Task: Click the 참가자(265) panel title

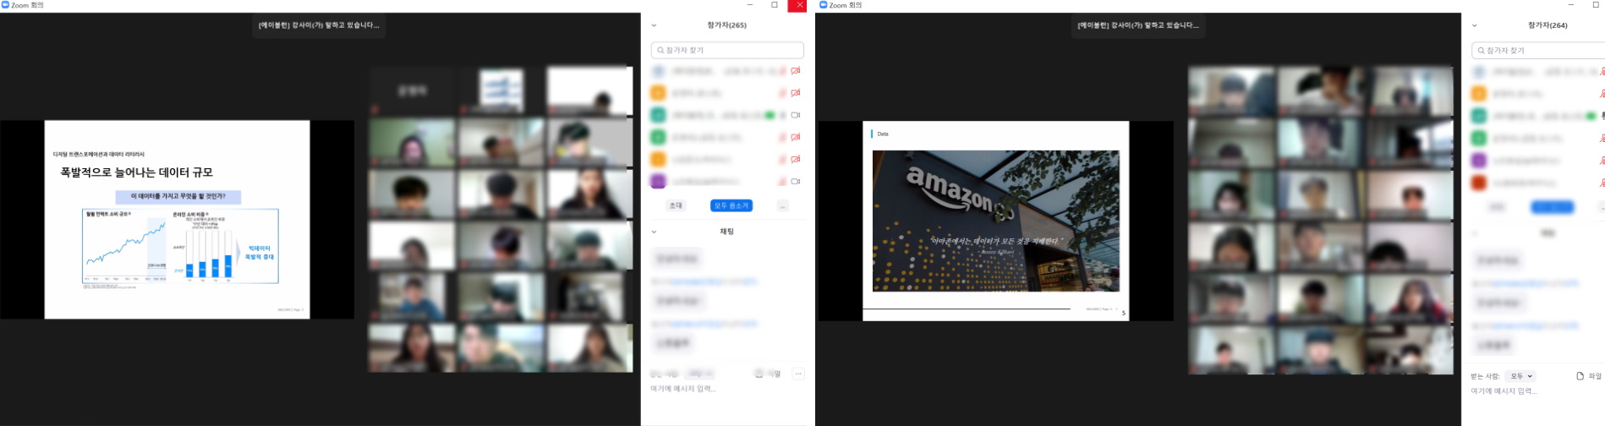Action: click(x=727, y=25)
